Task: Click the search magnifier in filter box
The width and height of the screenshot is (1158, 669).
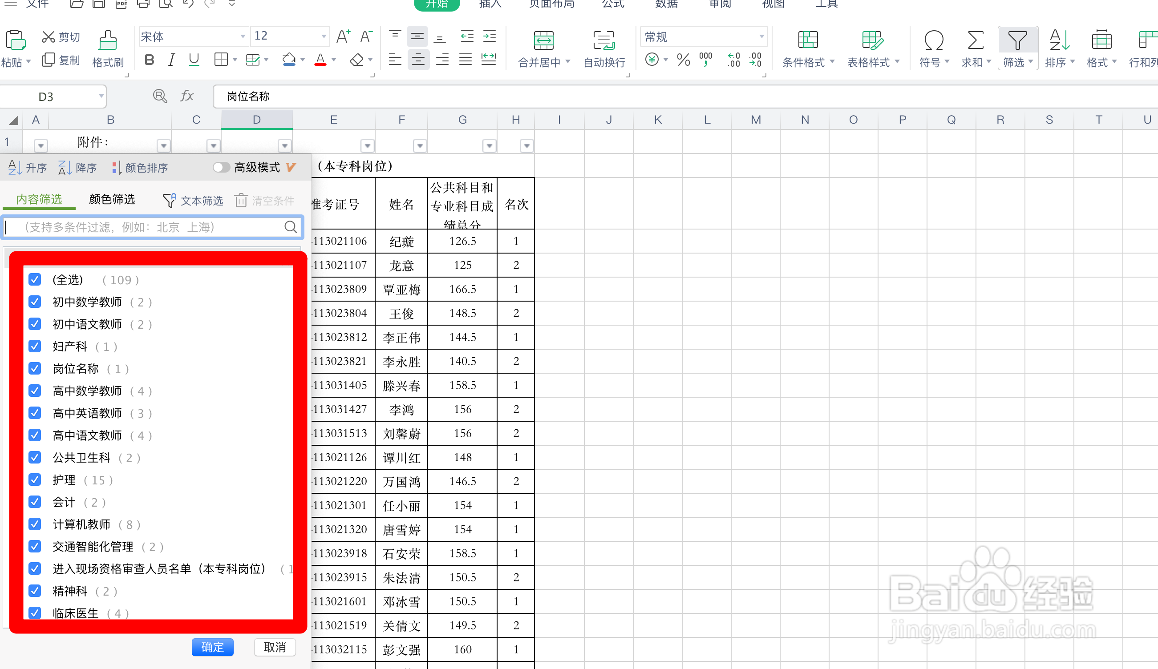Action: [291, 227]
